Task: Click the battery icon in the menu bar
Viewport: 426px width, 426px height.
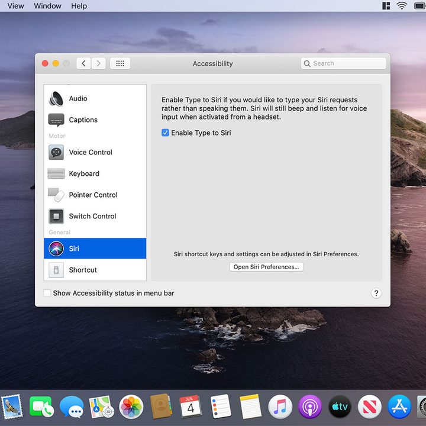Action: 420,6
